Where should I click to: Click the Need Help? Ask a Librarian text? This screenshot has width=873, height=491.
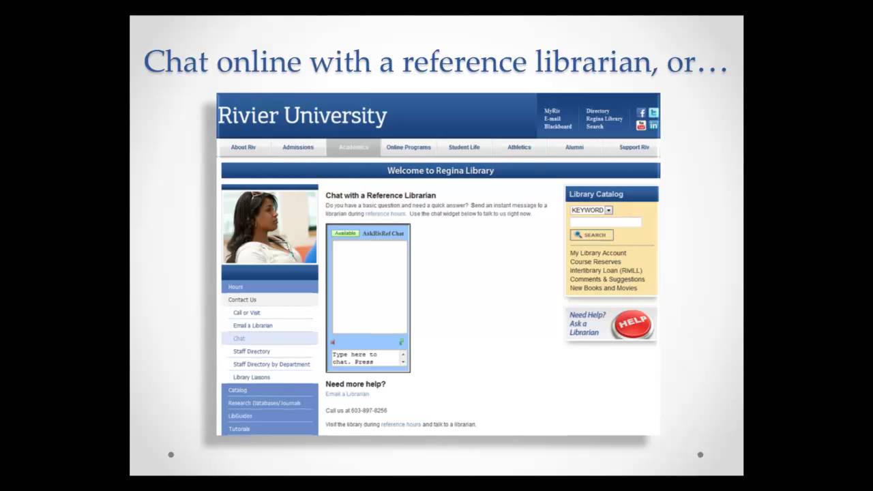(x=587, y=324)
